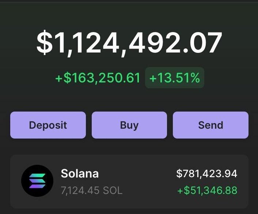
Task: Click the 7,124.45 SOL balance text
Action: (x=92, y=191)
